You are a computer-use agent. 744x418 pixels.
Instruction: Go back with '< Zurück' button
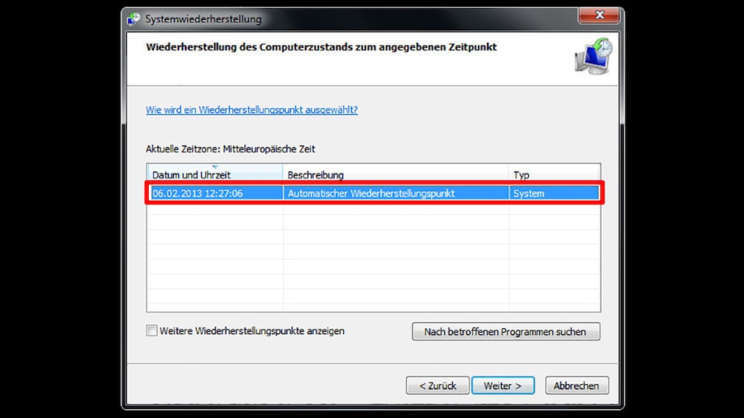(x=438, y=386)
